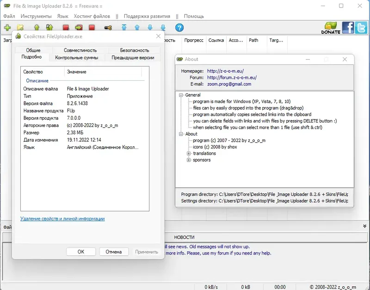Select the Подробно tab
The height and width of the screenshot is (290, 370).
coord(31,57)
